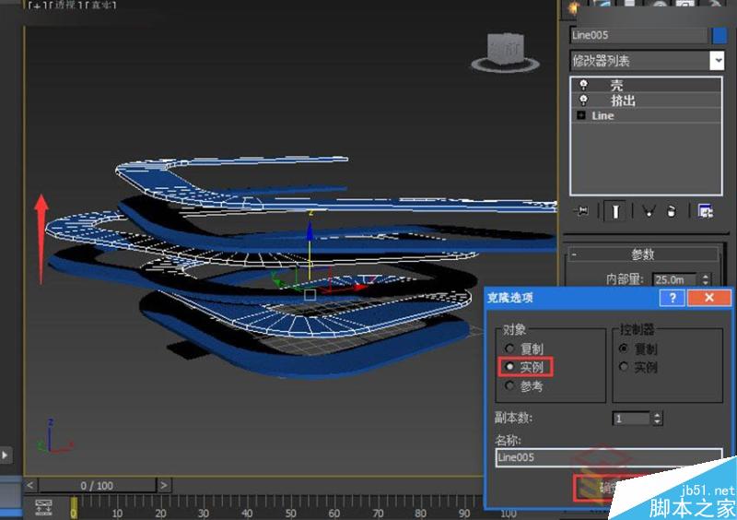Pin the modifier stack
The image size is (737, 520).
pyautogui.click(x=581, y=211)
